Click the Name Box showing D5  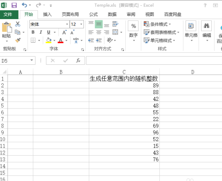pyautogui.click(x=15, y=60)
